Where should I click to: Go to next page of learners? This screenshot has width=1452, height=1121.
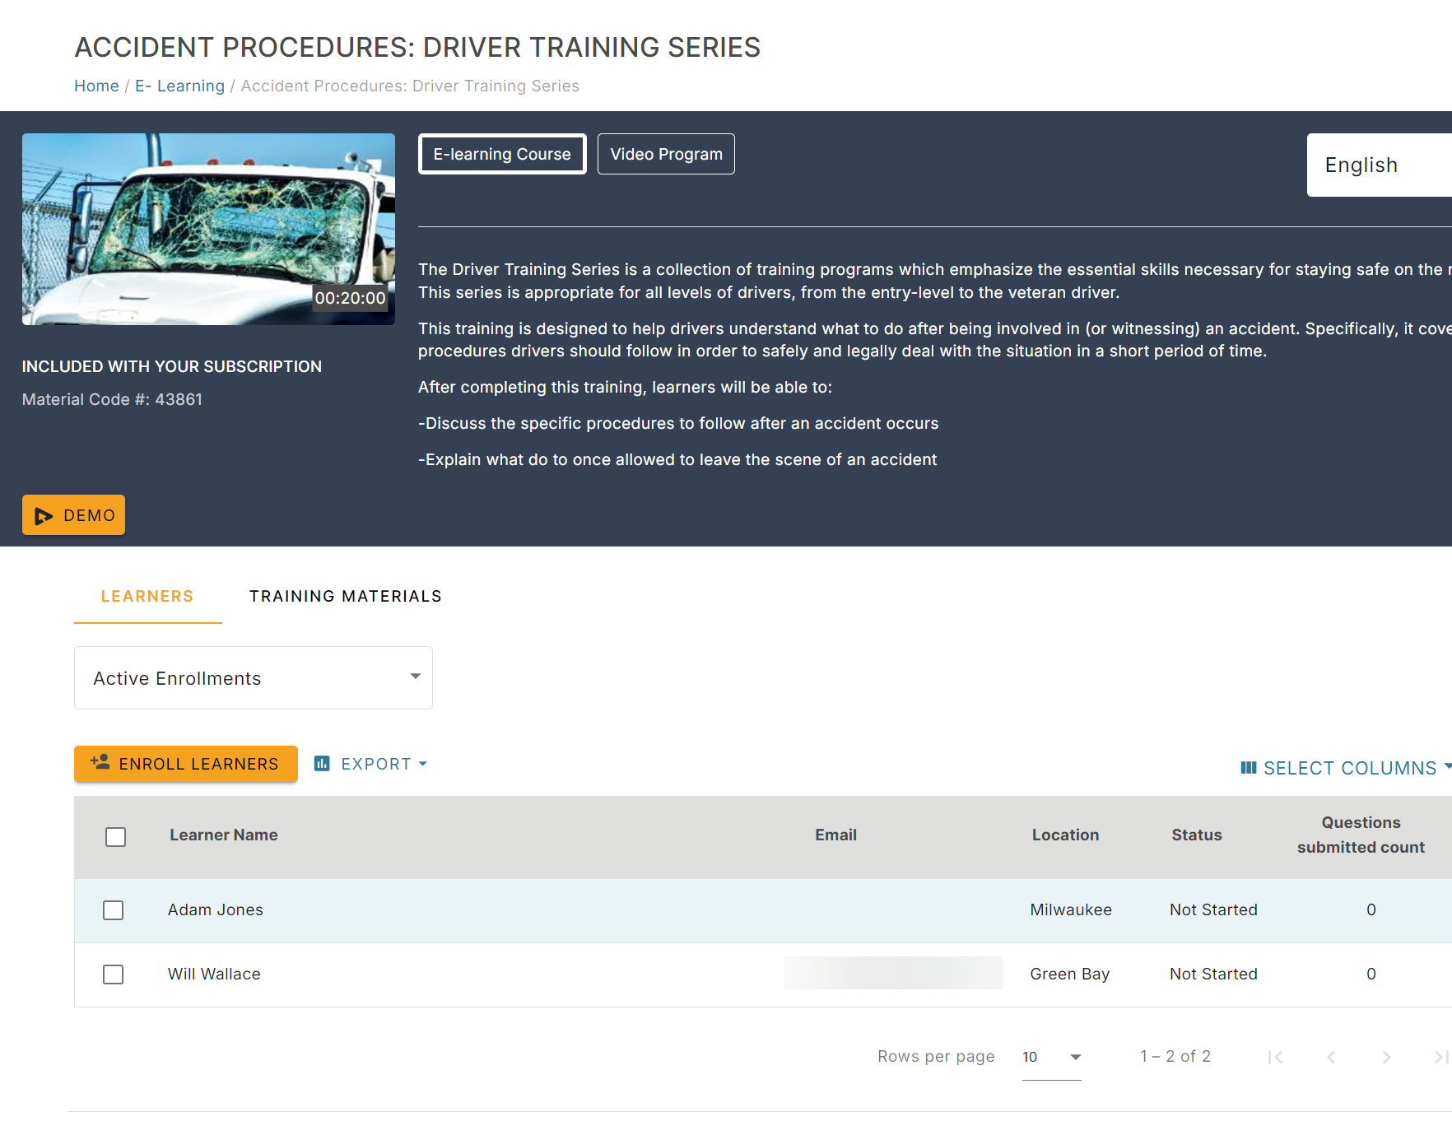(1386, 1057)
